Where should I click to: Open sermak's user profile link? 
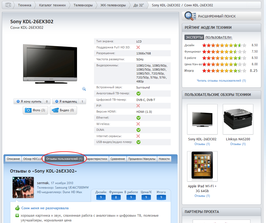click(43, 183)
